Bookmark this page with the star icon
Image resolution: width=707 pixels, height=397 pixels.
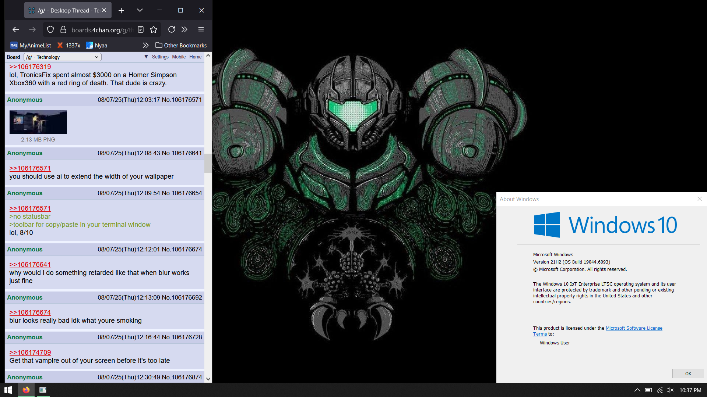pyautogui.click(x=154, y=29)
